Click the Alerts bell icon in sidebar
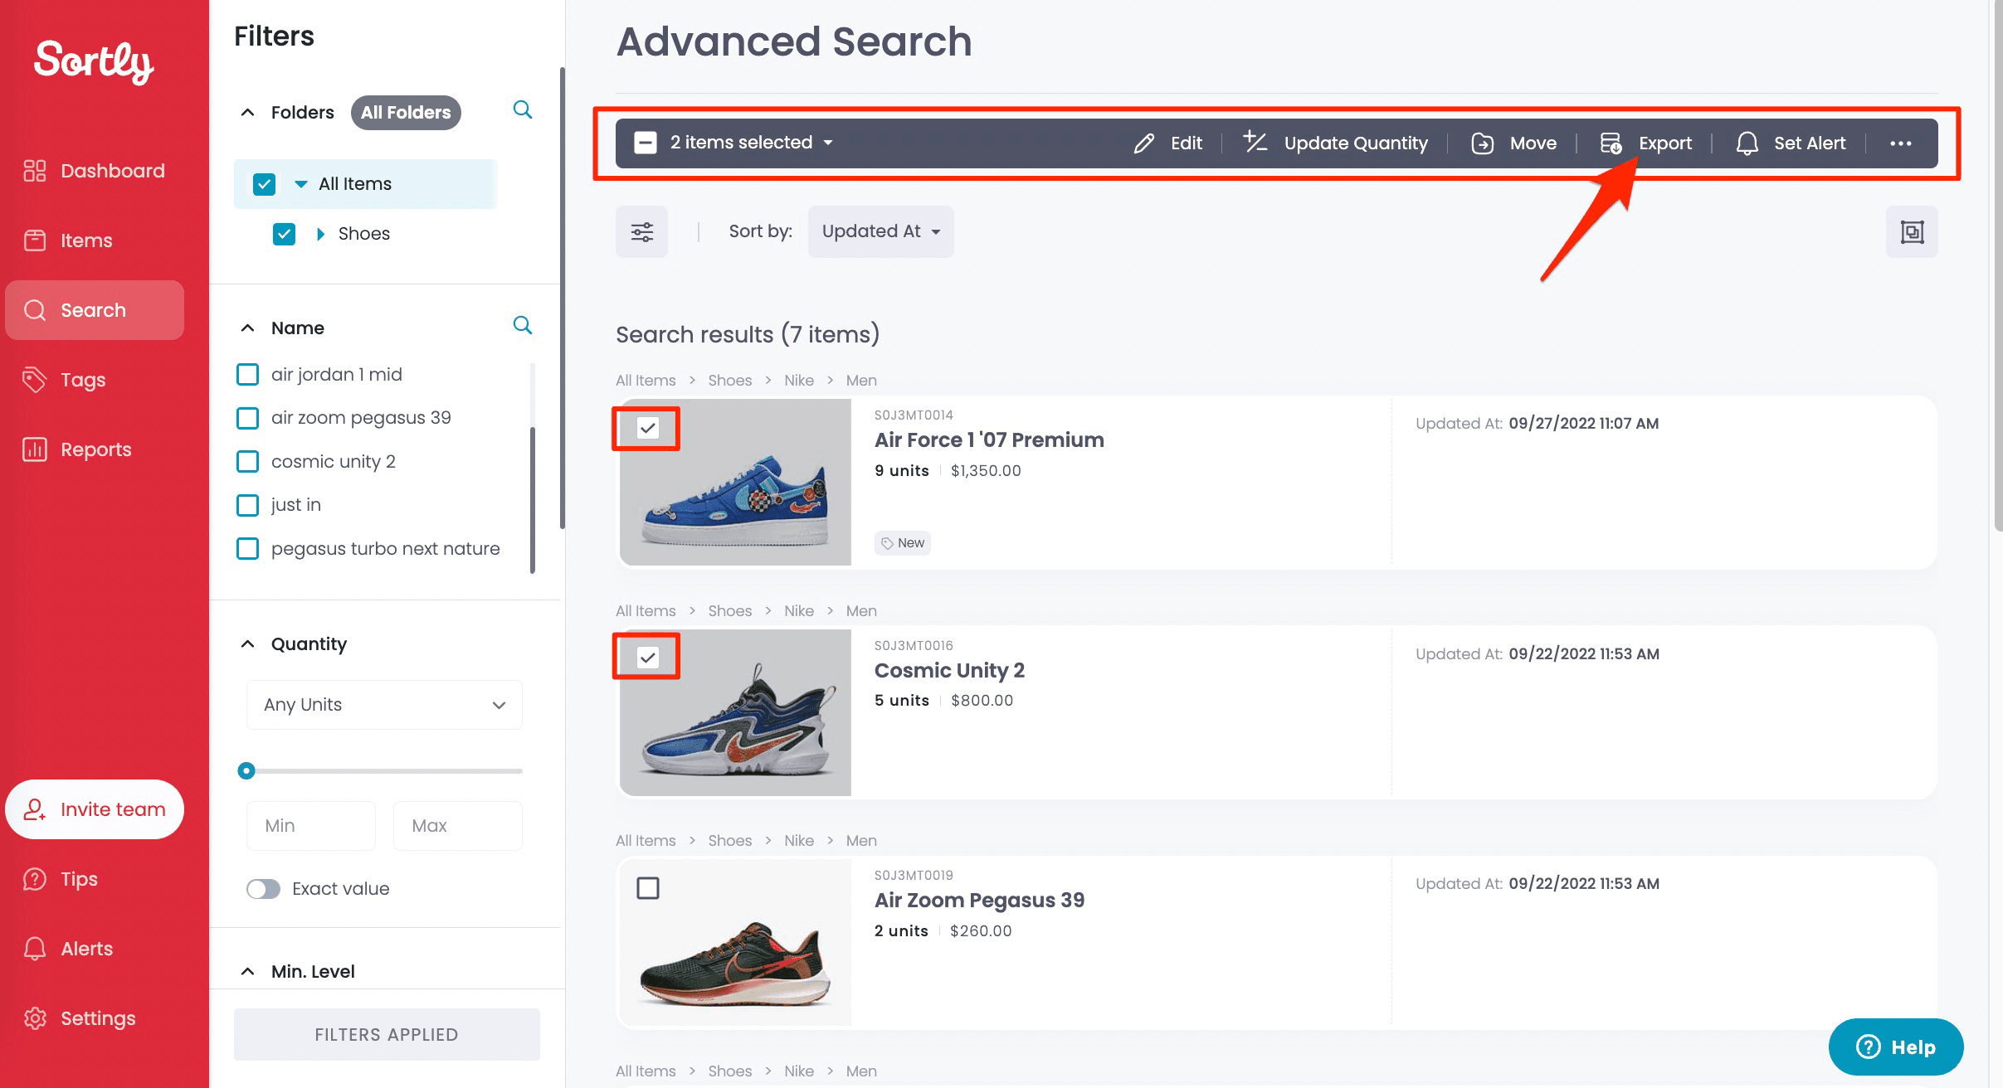This screenshot has height=1088, width=2003. 35,949
